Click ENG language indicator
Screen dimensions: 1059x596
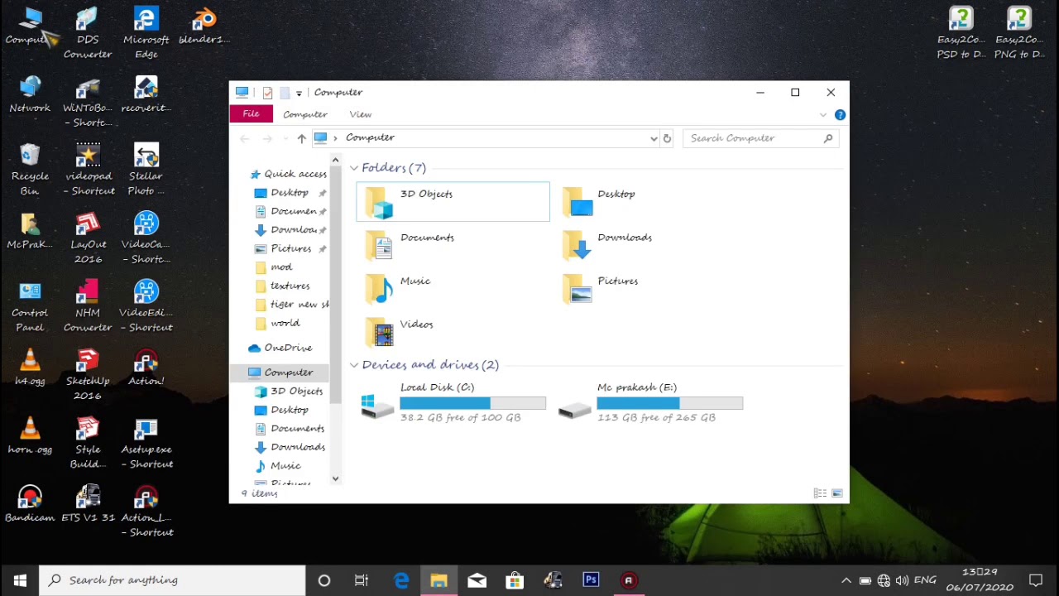coord(925,580)
